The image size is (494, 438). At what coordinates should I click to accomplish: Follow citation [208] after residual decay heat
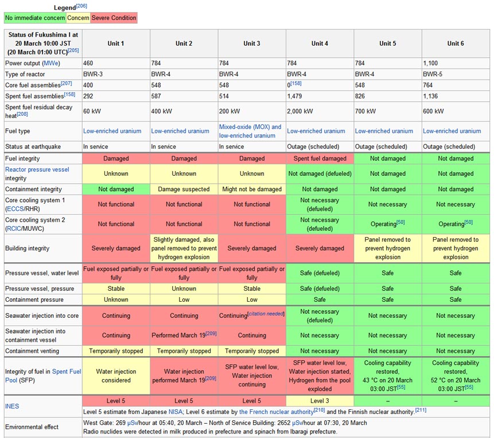pos(22,114)
